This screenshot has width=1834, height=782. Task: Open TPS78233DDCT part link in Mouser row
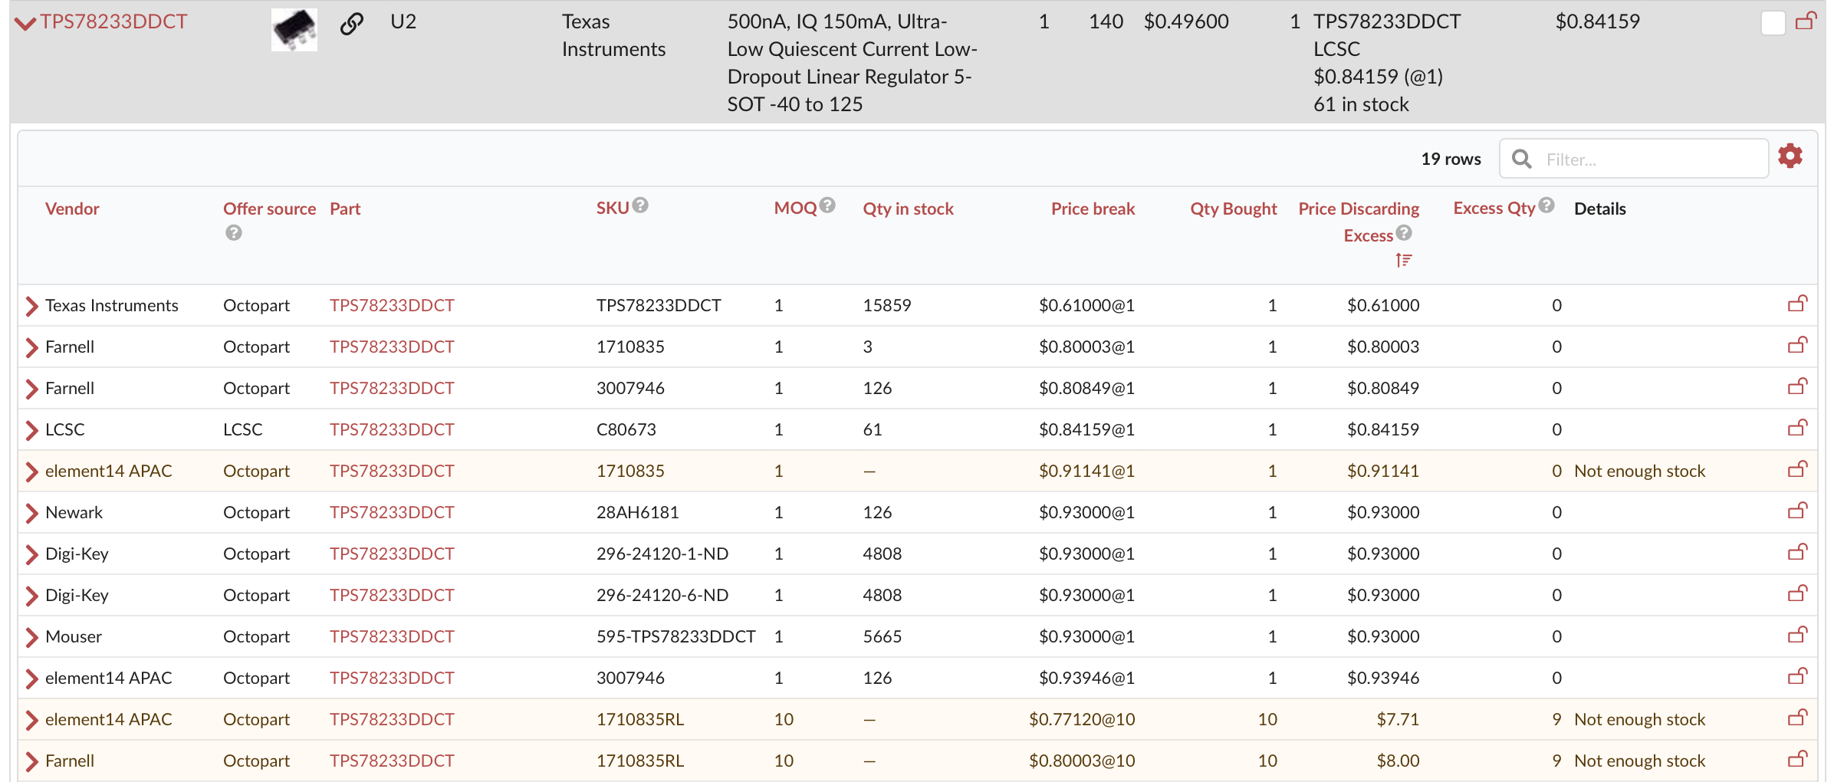pos(392,636)
